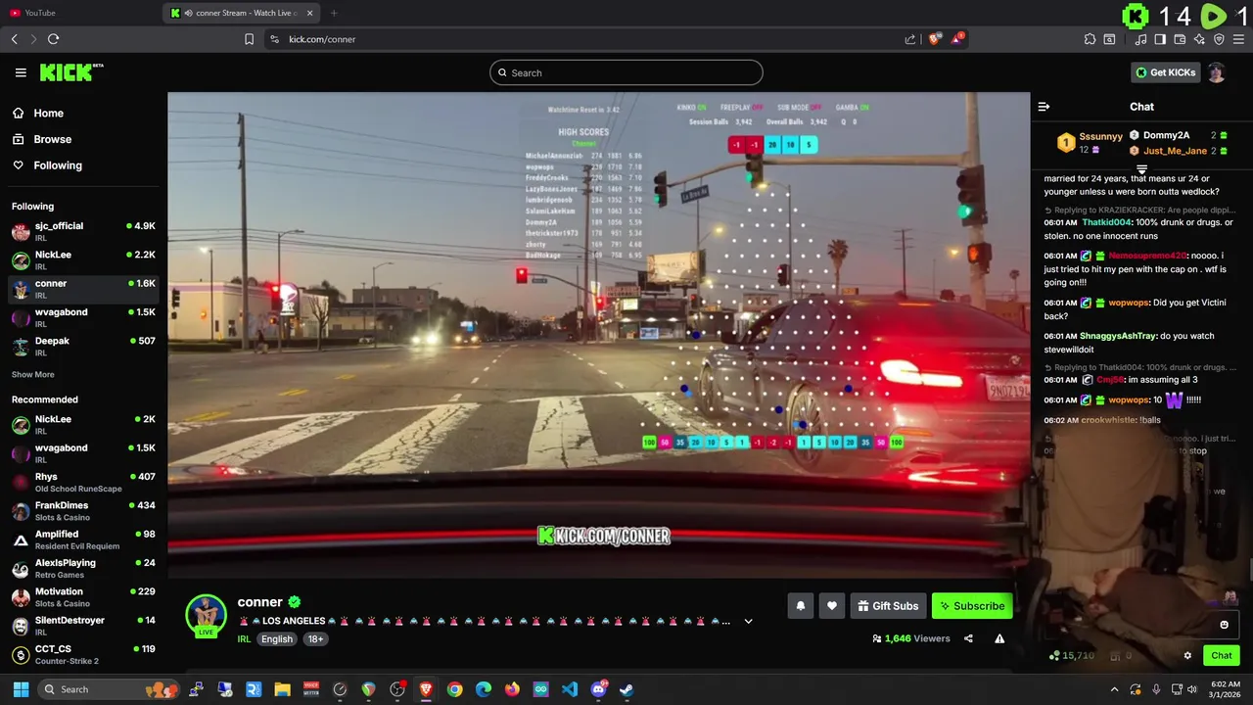
Task: Click ShnaggysAshTray username in chat
Action: click(1118, 336)
